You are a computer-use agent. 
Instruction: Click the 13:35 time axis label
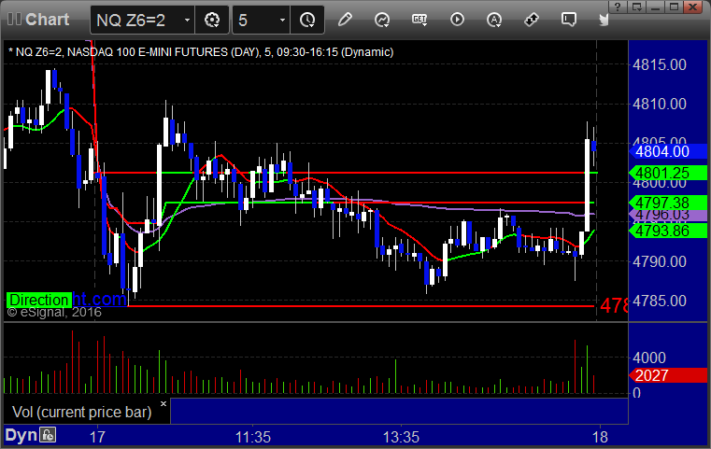click(401, 437)
